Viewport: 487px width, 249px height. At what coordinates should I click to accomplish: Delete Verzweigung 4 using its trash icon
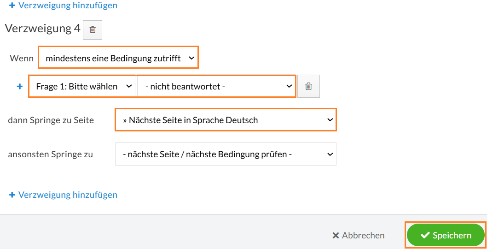[x=93, y=30]
